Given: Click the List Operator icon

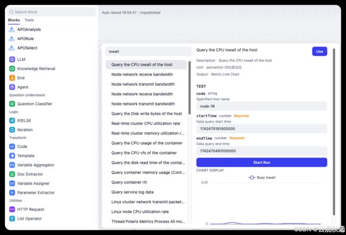Looking at the screenshot, I should pos(12,219).
